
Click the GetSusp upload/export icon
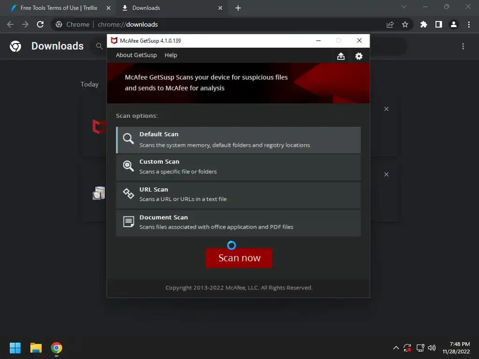pyautogui.click(x=341, y=56)
